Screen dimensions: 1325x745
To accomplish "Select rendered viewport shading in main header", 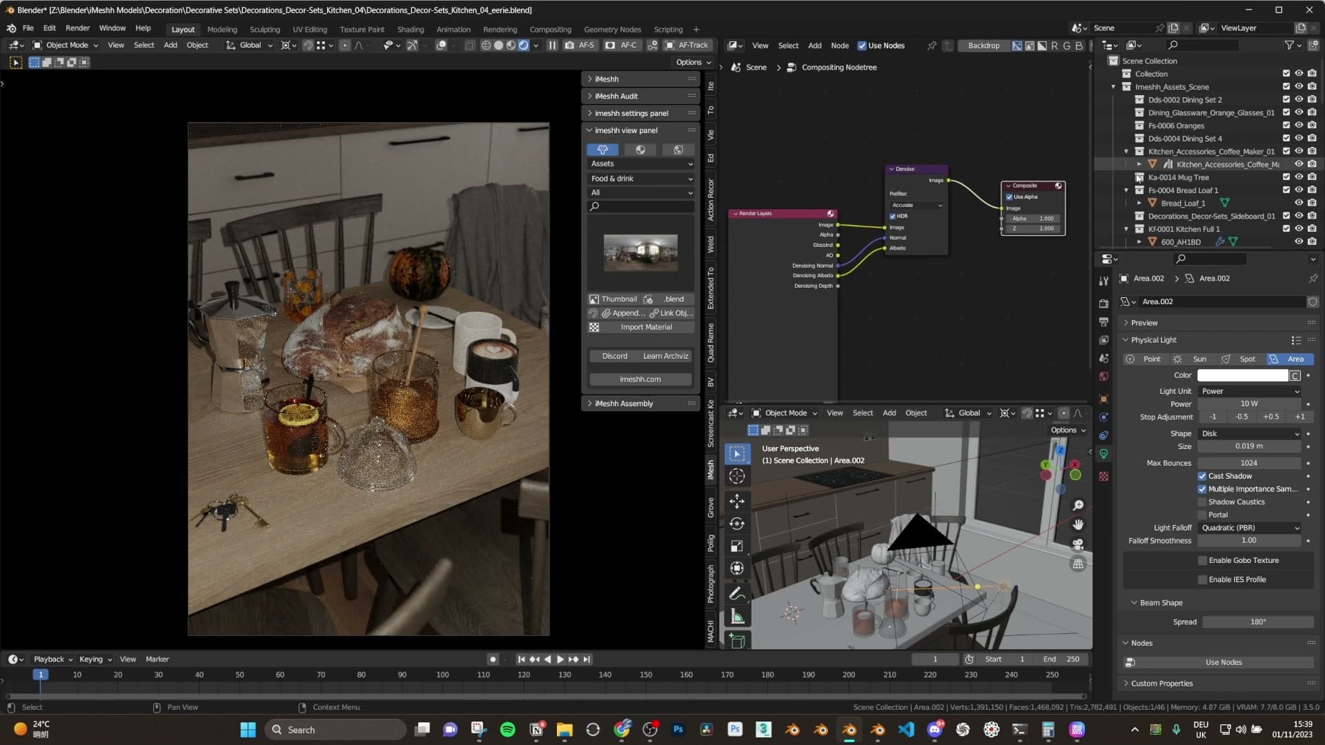I will (524, 45).
